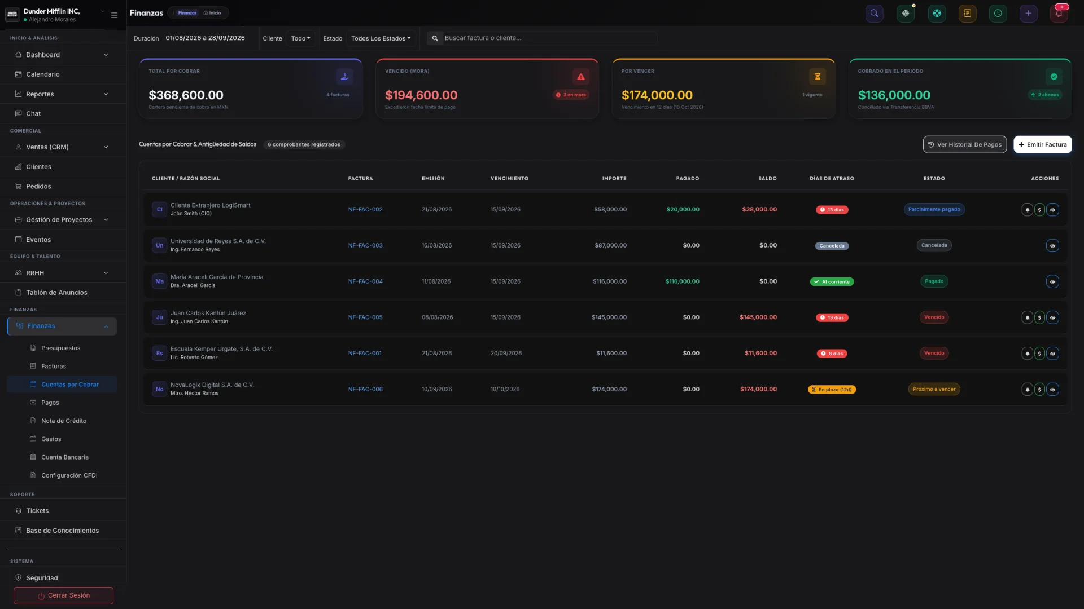Viewport: 1084px width, 609px height.
Task: Click Ver Historial De Pagos button
Action: [964, 145]
